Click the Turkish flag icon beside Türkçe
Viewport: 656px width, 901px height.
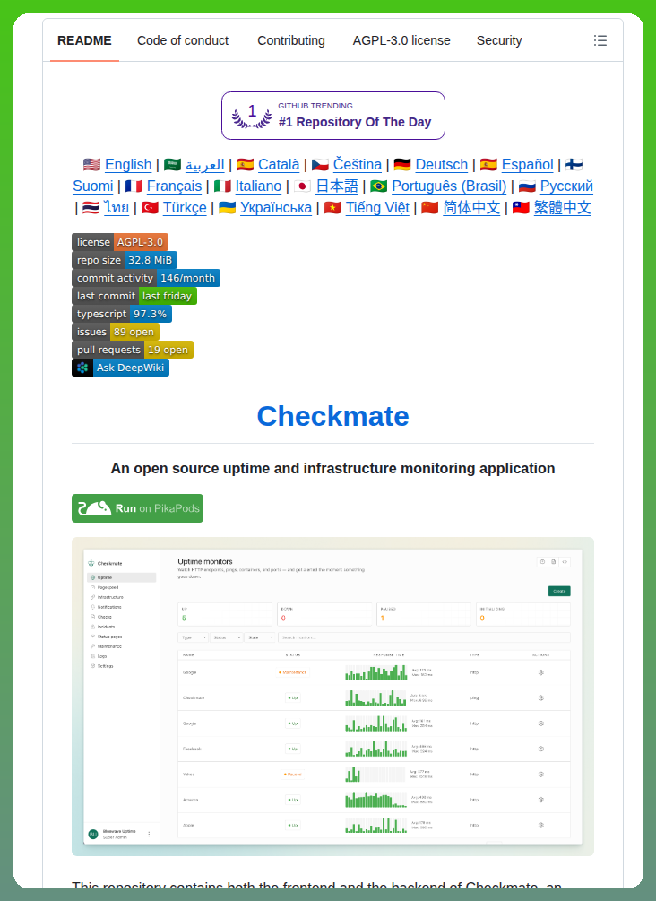tap(150, 207)
